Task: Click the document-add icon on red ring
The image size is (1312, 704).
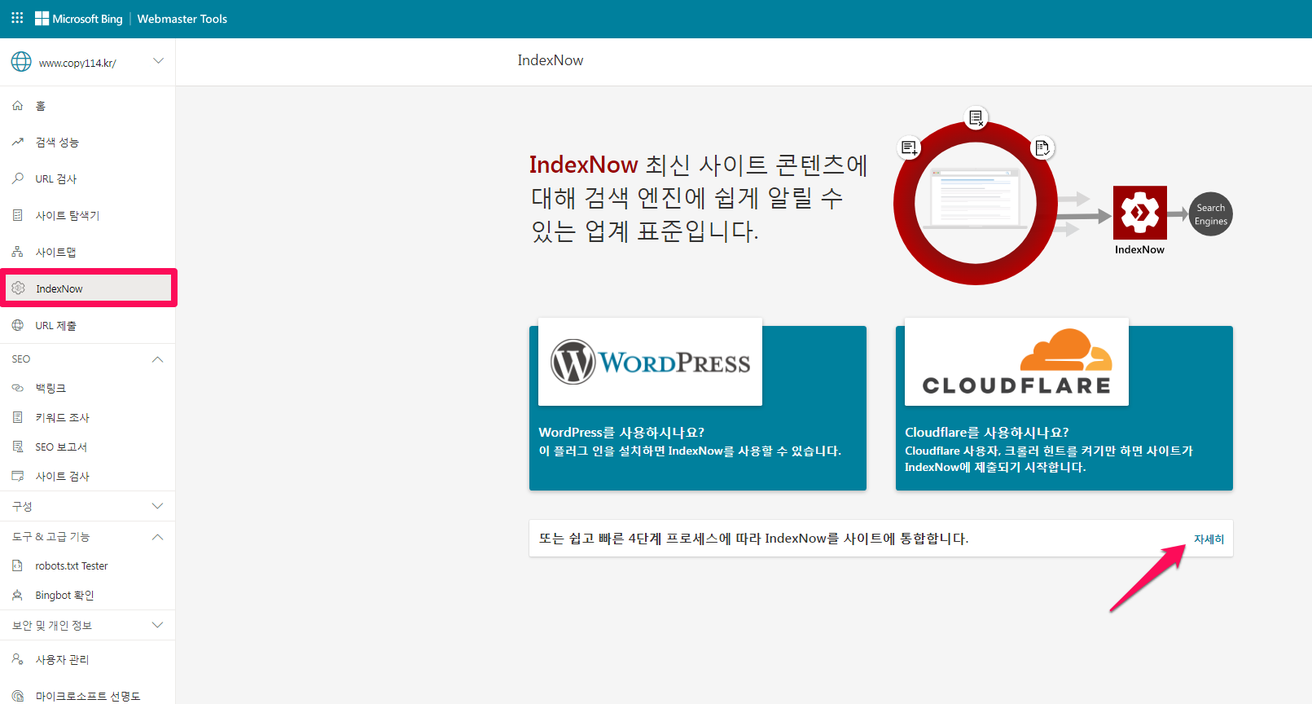Action: click(909, 147)
